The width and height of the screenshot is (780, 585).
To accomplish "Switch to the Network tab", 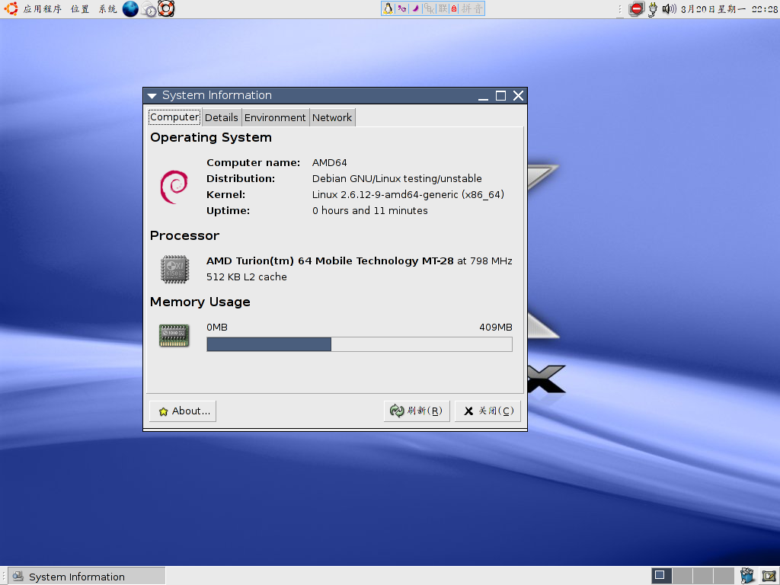I will [332, 117].
